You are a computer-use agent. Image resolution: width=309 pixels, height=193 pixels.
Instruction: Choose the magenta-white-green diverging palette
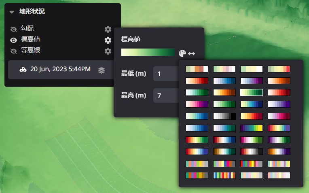[252, 140]
